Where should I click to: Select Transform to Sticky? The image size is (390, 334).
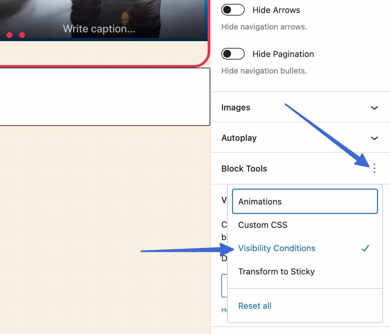(276, 272)
